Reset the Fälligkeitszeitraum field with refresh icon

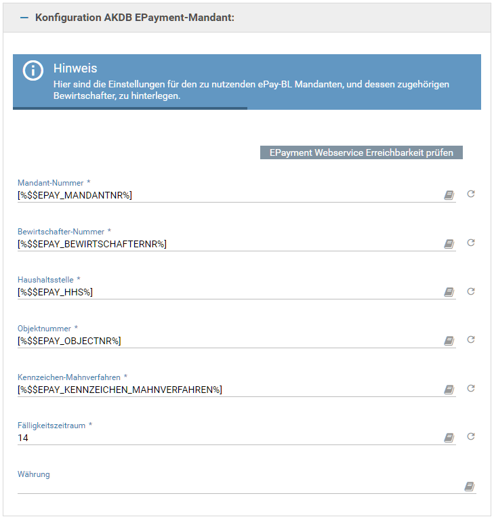click(471, 437)
